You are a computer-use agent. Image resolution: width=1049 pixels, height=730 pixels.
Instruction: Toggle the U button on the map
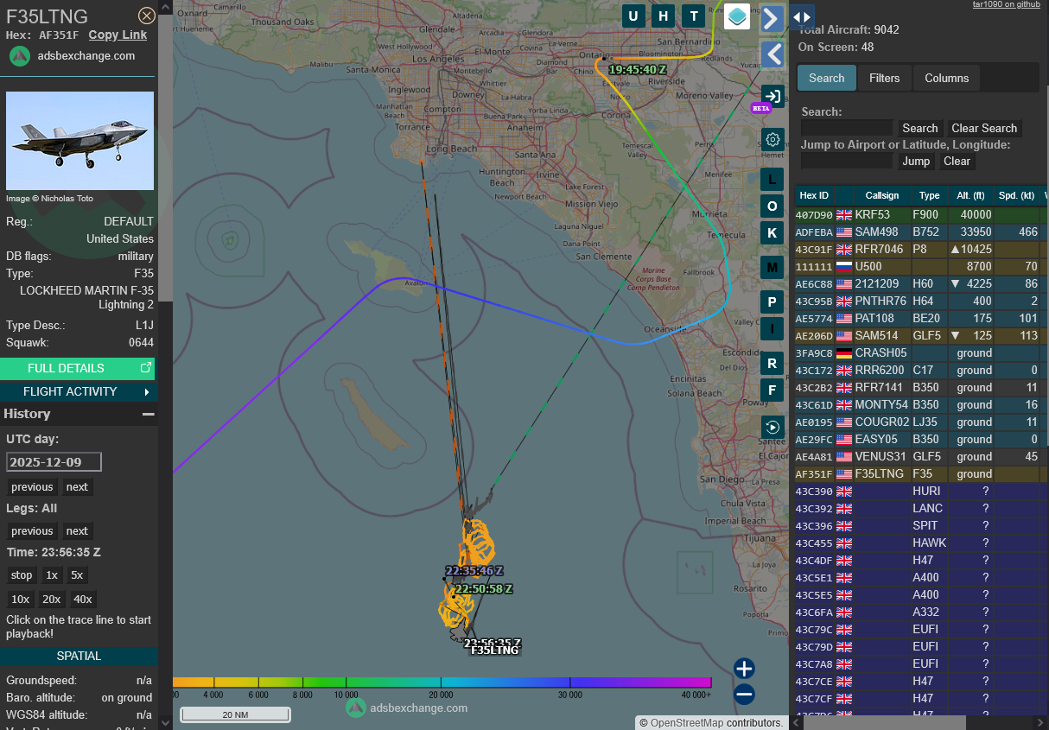[633, 16]
